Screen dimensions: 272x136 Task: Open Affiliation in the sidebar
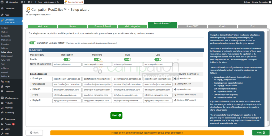[x=5, y=68]
